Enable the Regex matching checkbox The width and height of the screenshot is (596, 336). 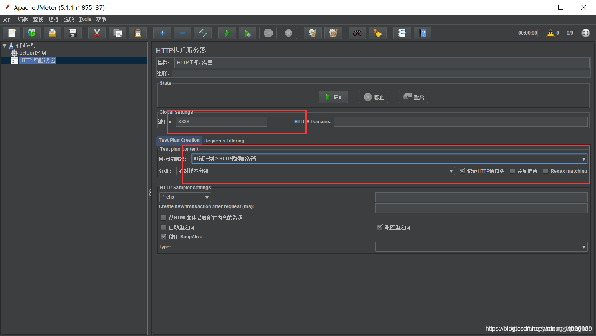[x=545, y=171]
